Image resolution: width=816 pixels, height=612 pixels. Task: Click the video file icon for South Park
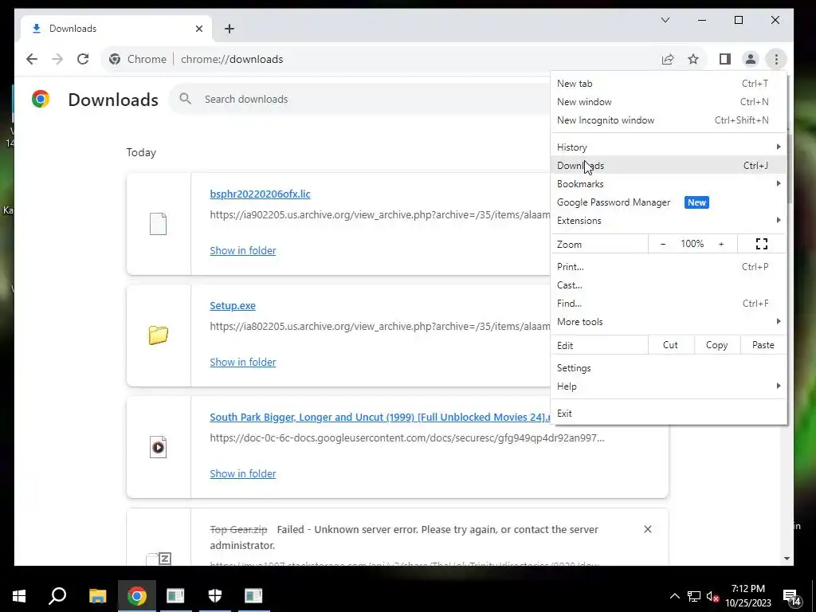(x=159, y=447)
